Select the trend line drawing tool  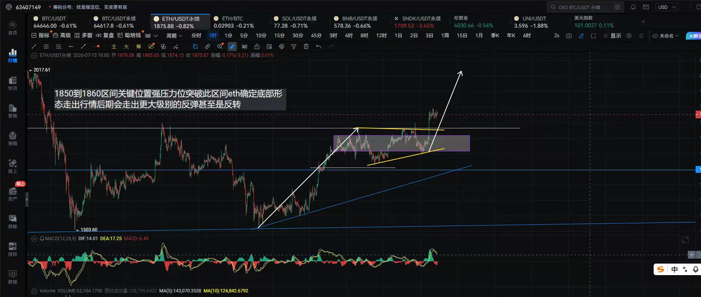34,46
